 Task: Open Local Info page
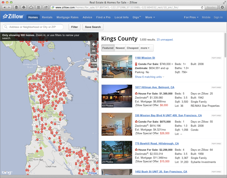122,17
